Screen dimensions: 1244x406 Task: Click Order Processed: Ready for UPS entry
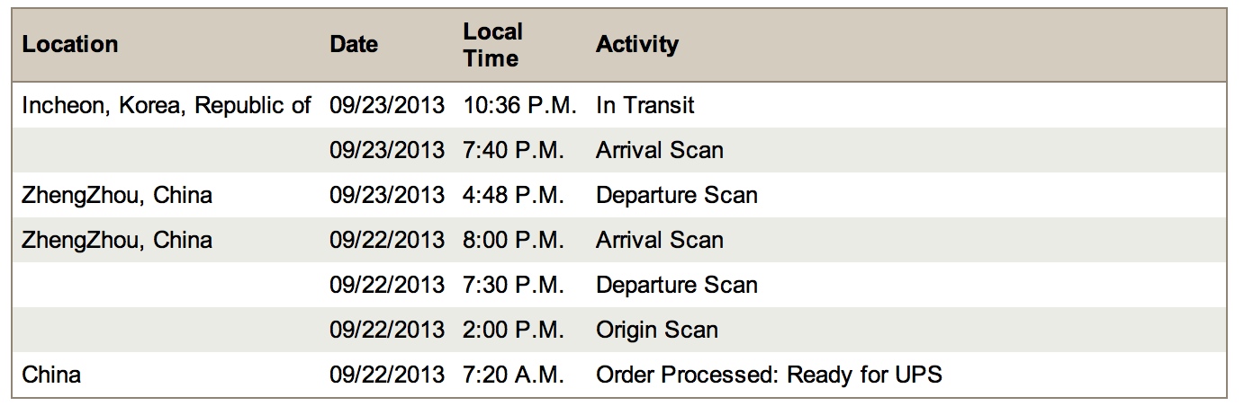click(768, 375)
